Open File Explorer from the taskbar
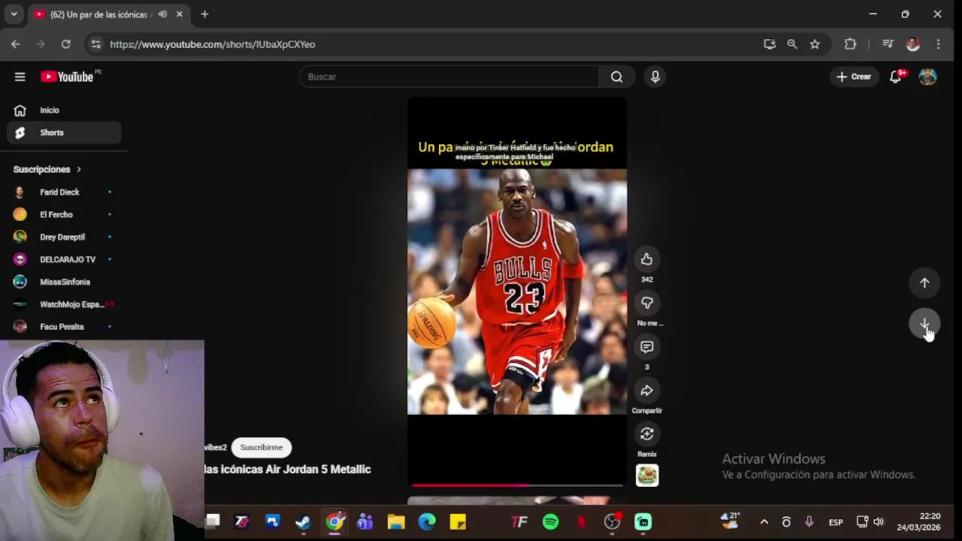This screenshot has height=541, width=962. coord(396,522)
